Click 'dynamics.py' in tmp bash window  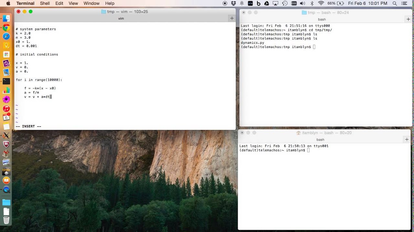tap(252, 43)
